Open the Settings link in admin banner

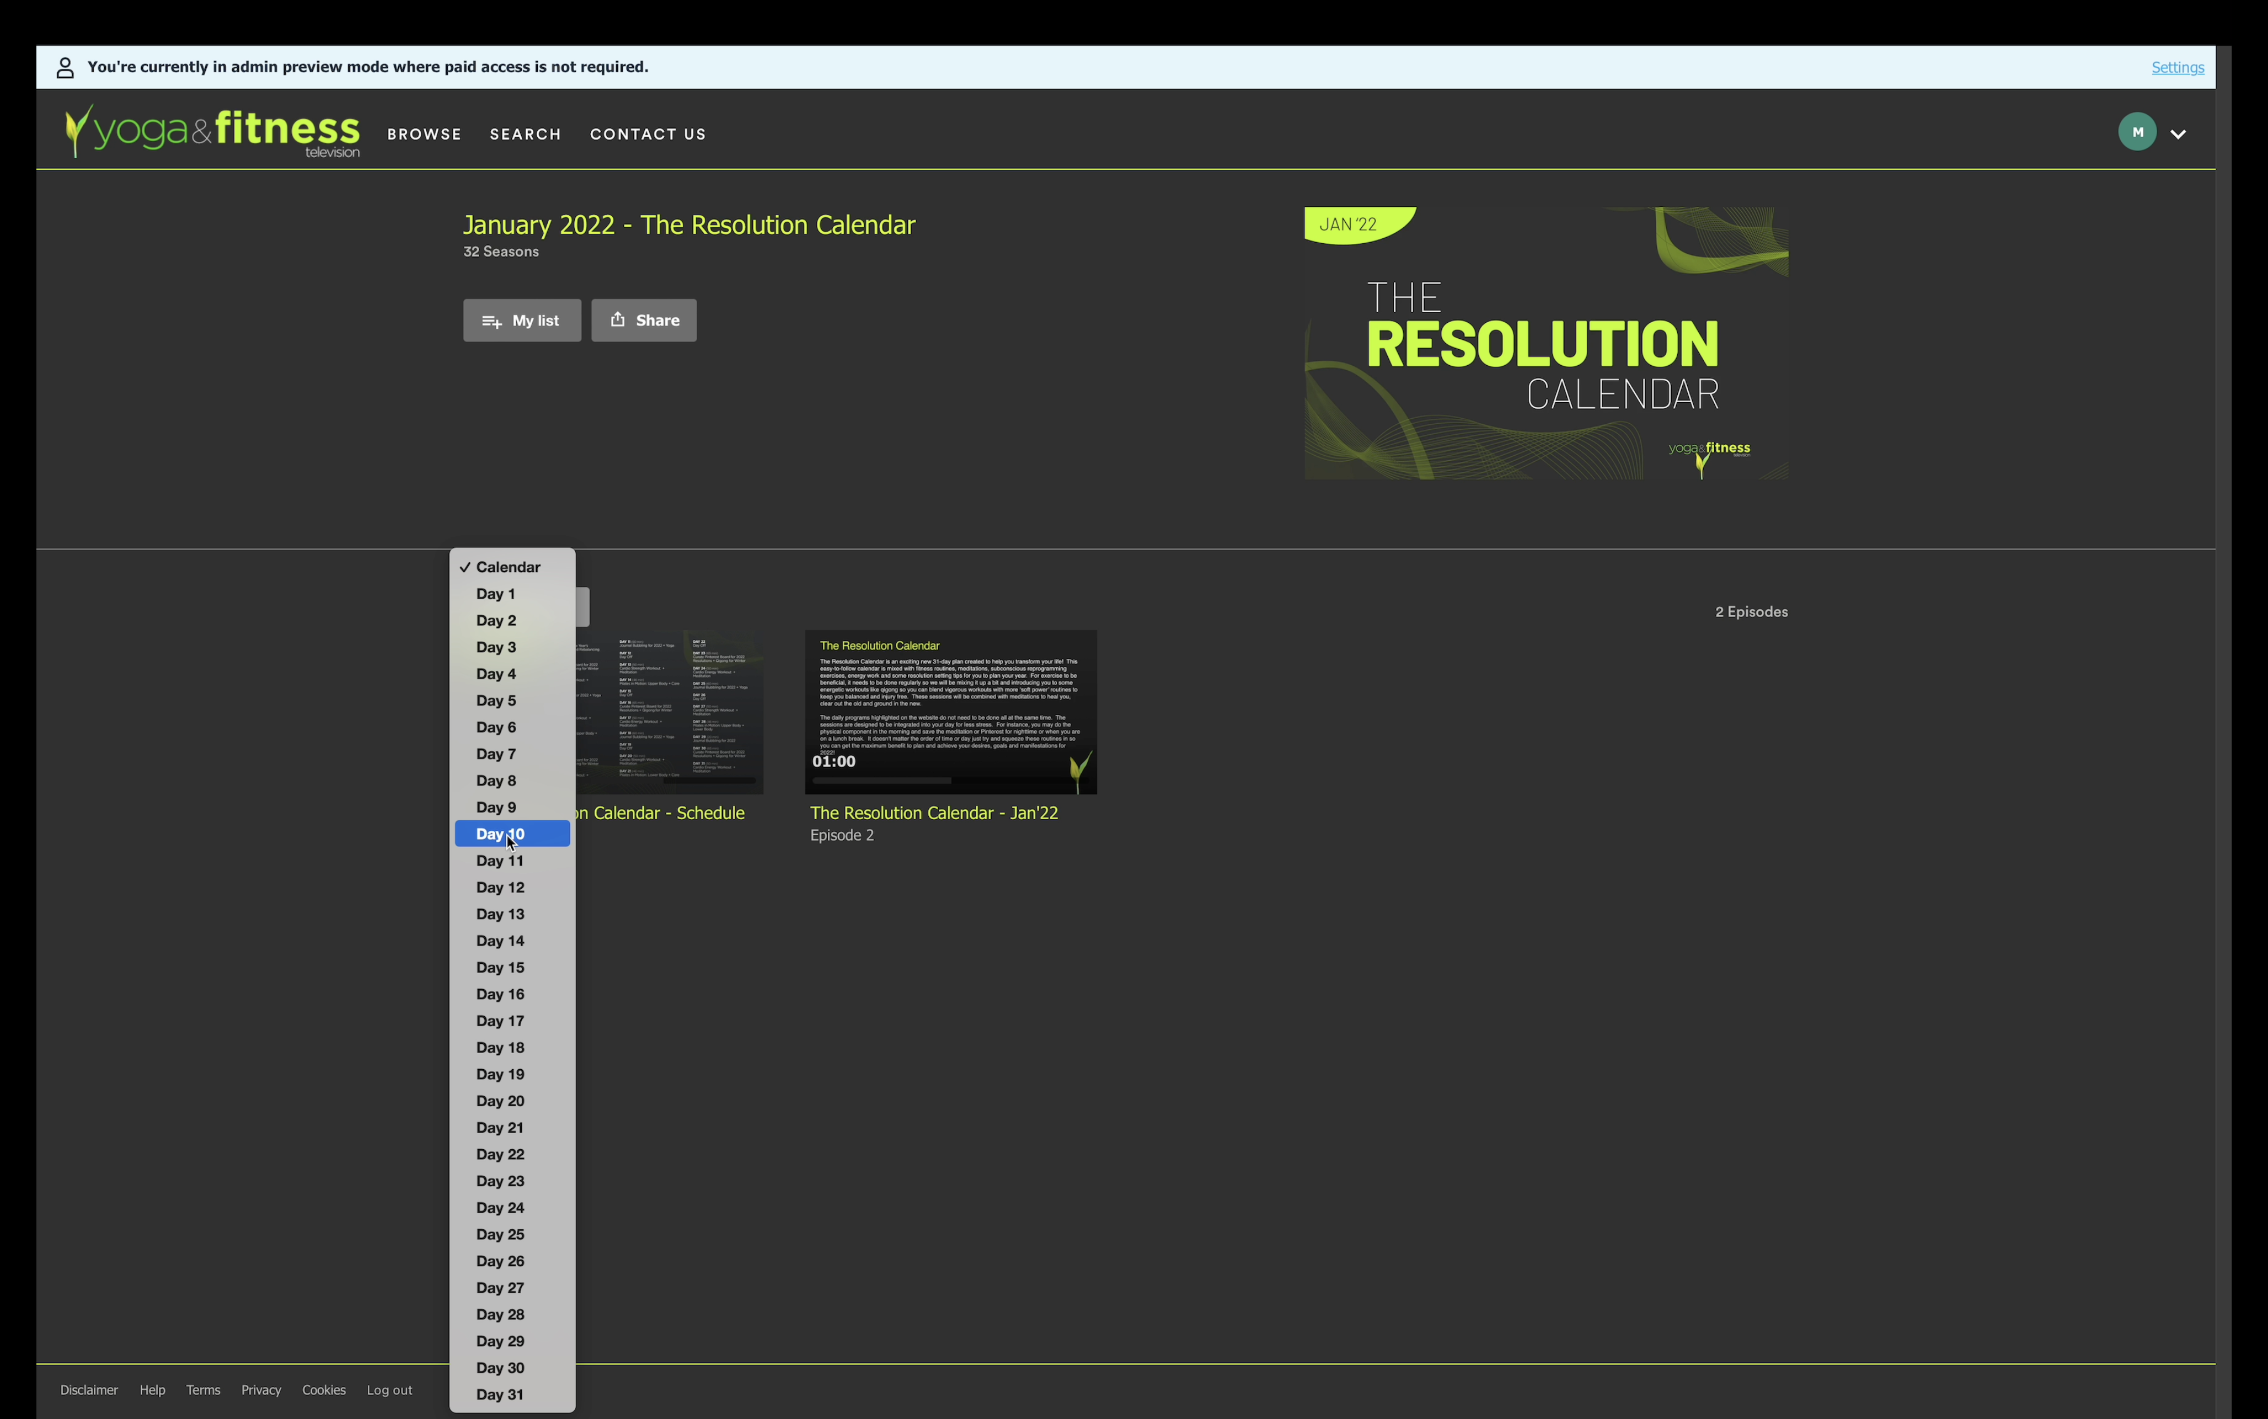2177,67
